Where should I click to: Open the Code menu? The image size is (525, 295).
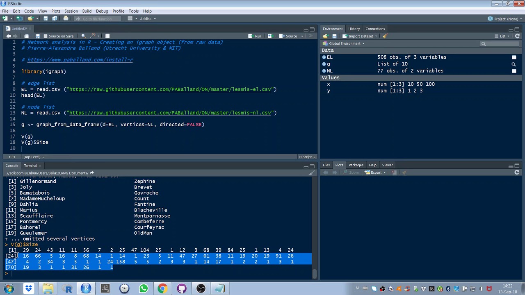(x=29, y=11)
